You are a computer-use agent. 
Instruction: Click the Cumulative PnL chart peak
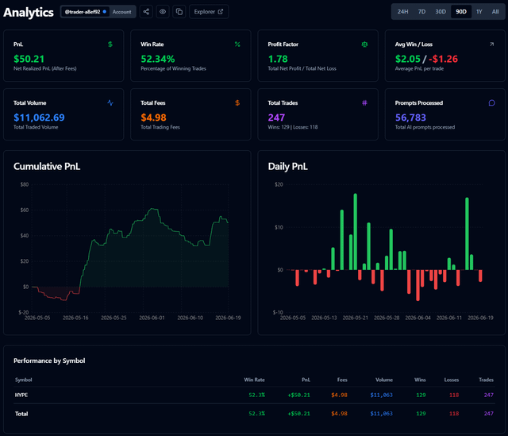coord(153,209)
